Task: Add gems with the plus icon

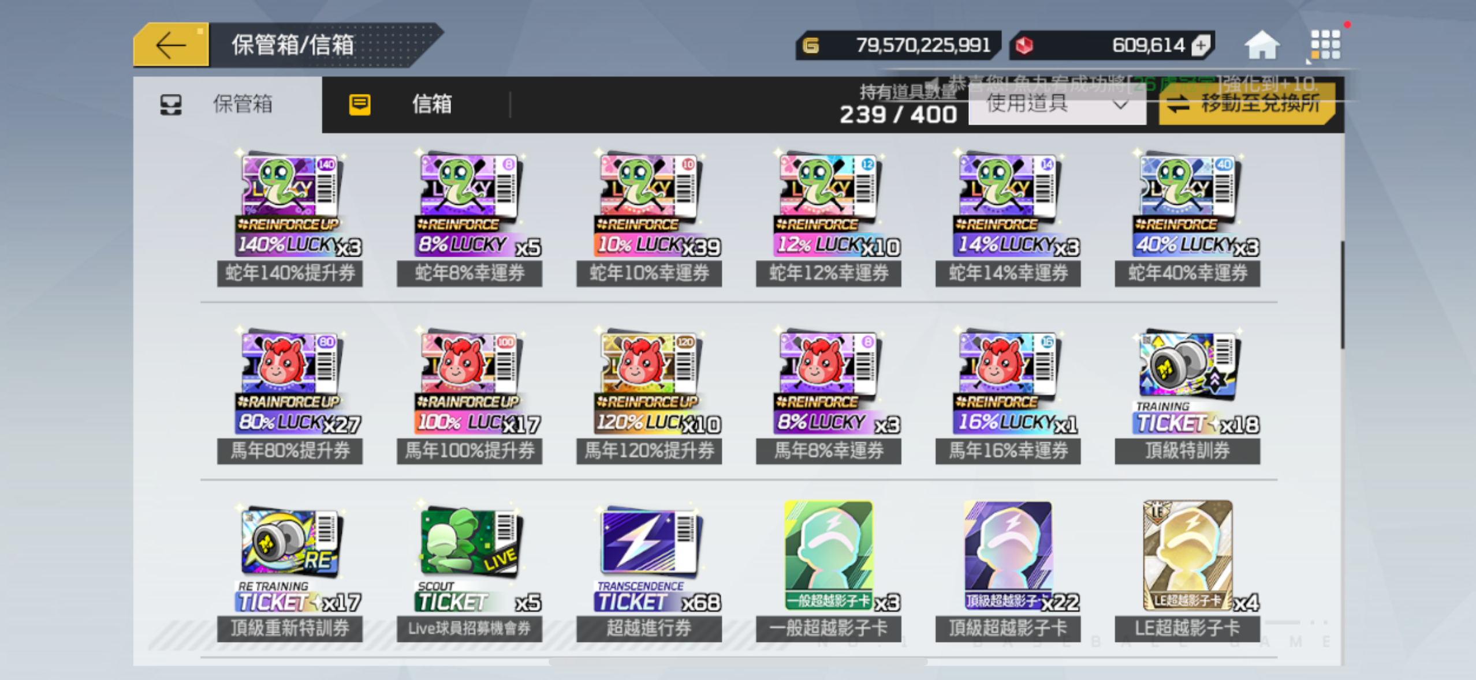Action: [x=1201, y=45]
